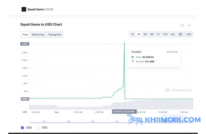Select the Price tab
This screenshot has width=206, height=134.
[x=25, y=35]
